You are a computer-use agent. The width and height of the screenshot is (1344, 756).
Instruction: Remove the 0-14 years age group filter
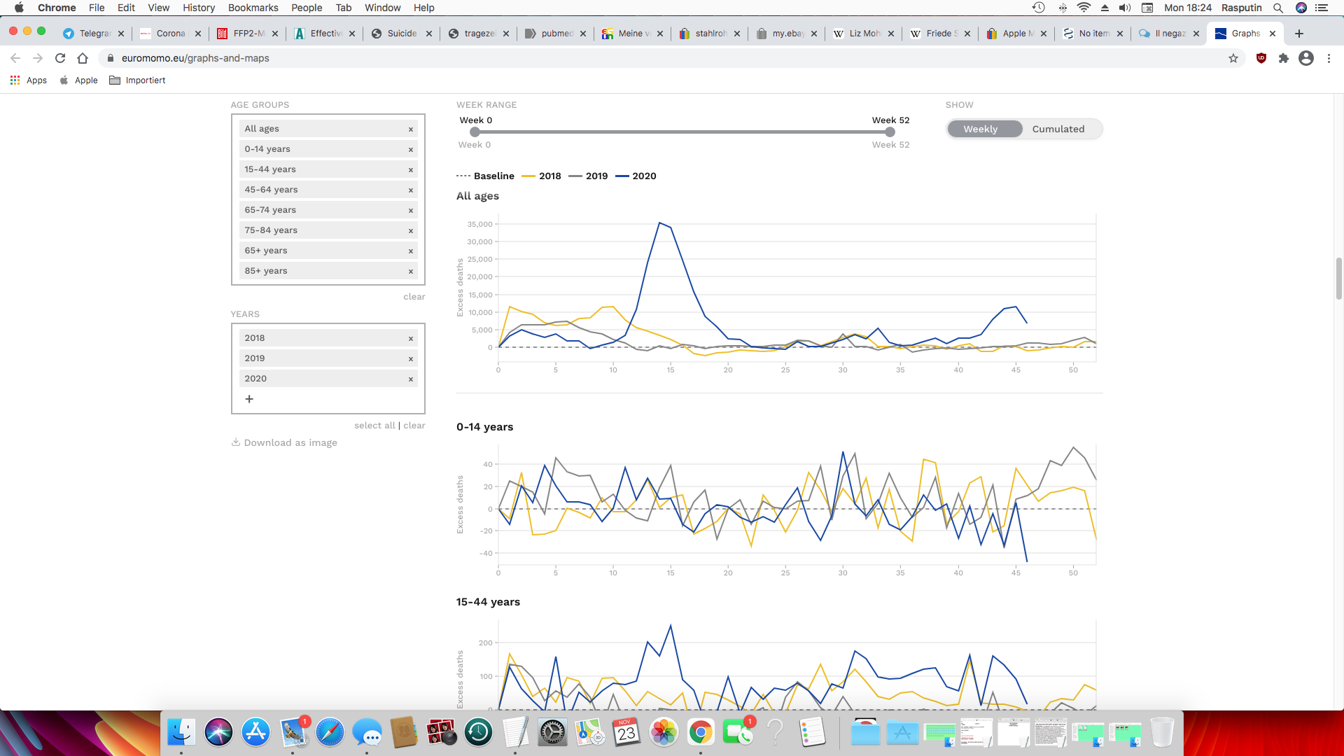click(x=411, y=148)
